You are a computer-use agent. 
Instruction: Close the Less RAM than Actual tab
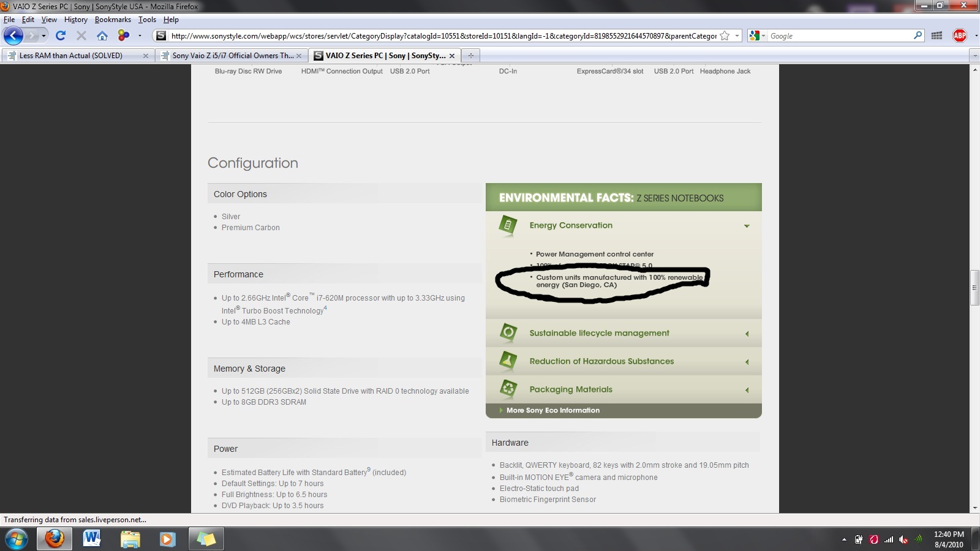pyautogui.click(x=145, y=56)
